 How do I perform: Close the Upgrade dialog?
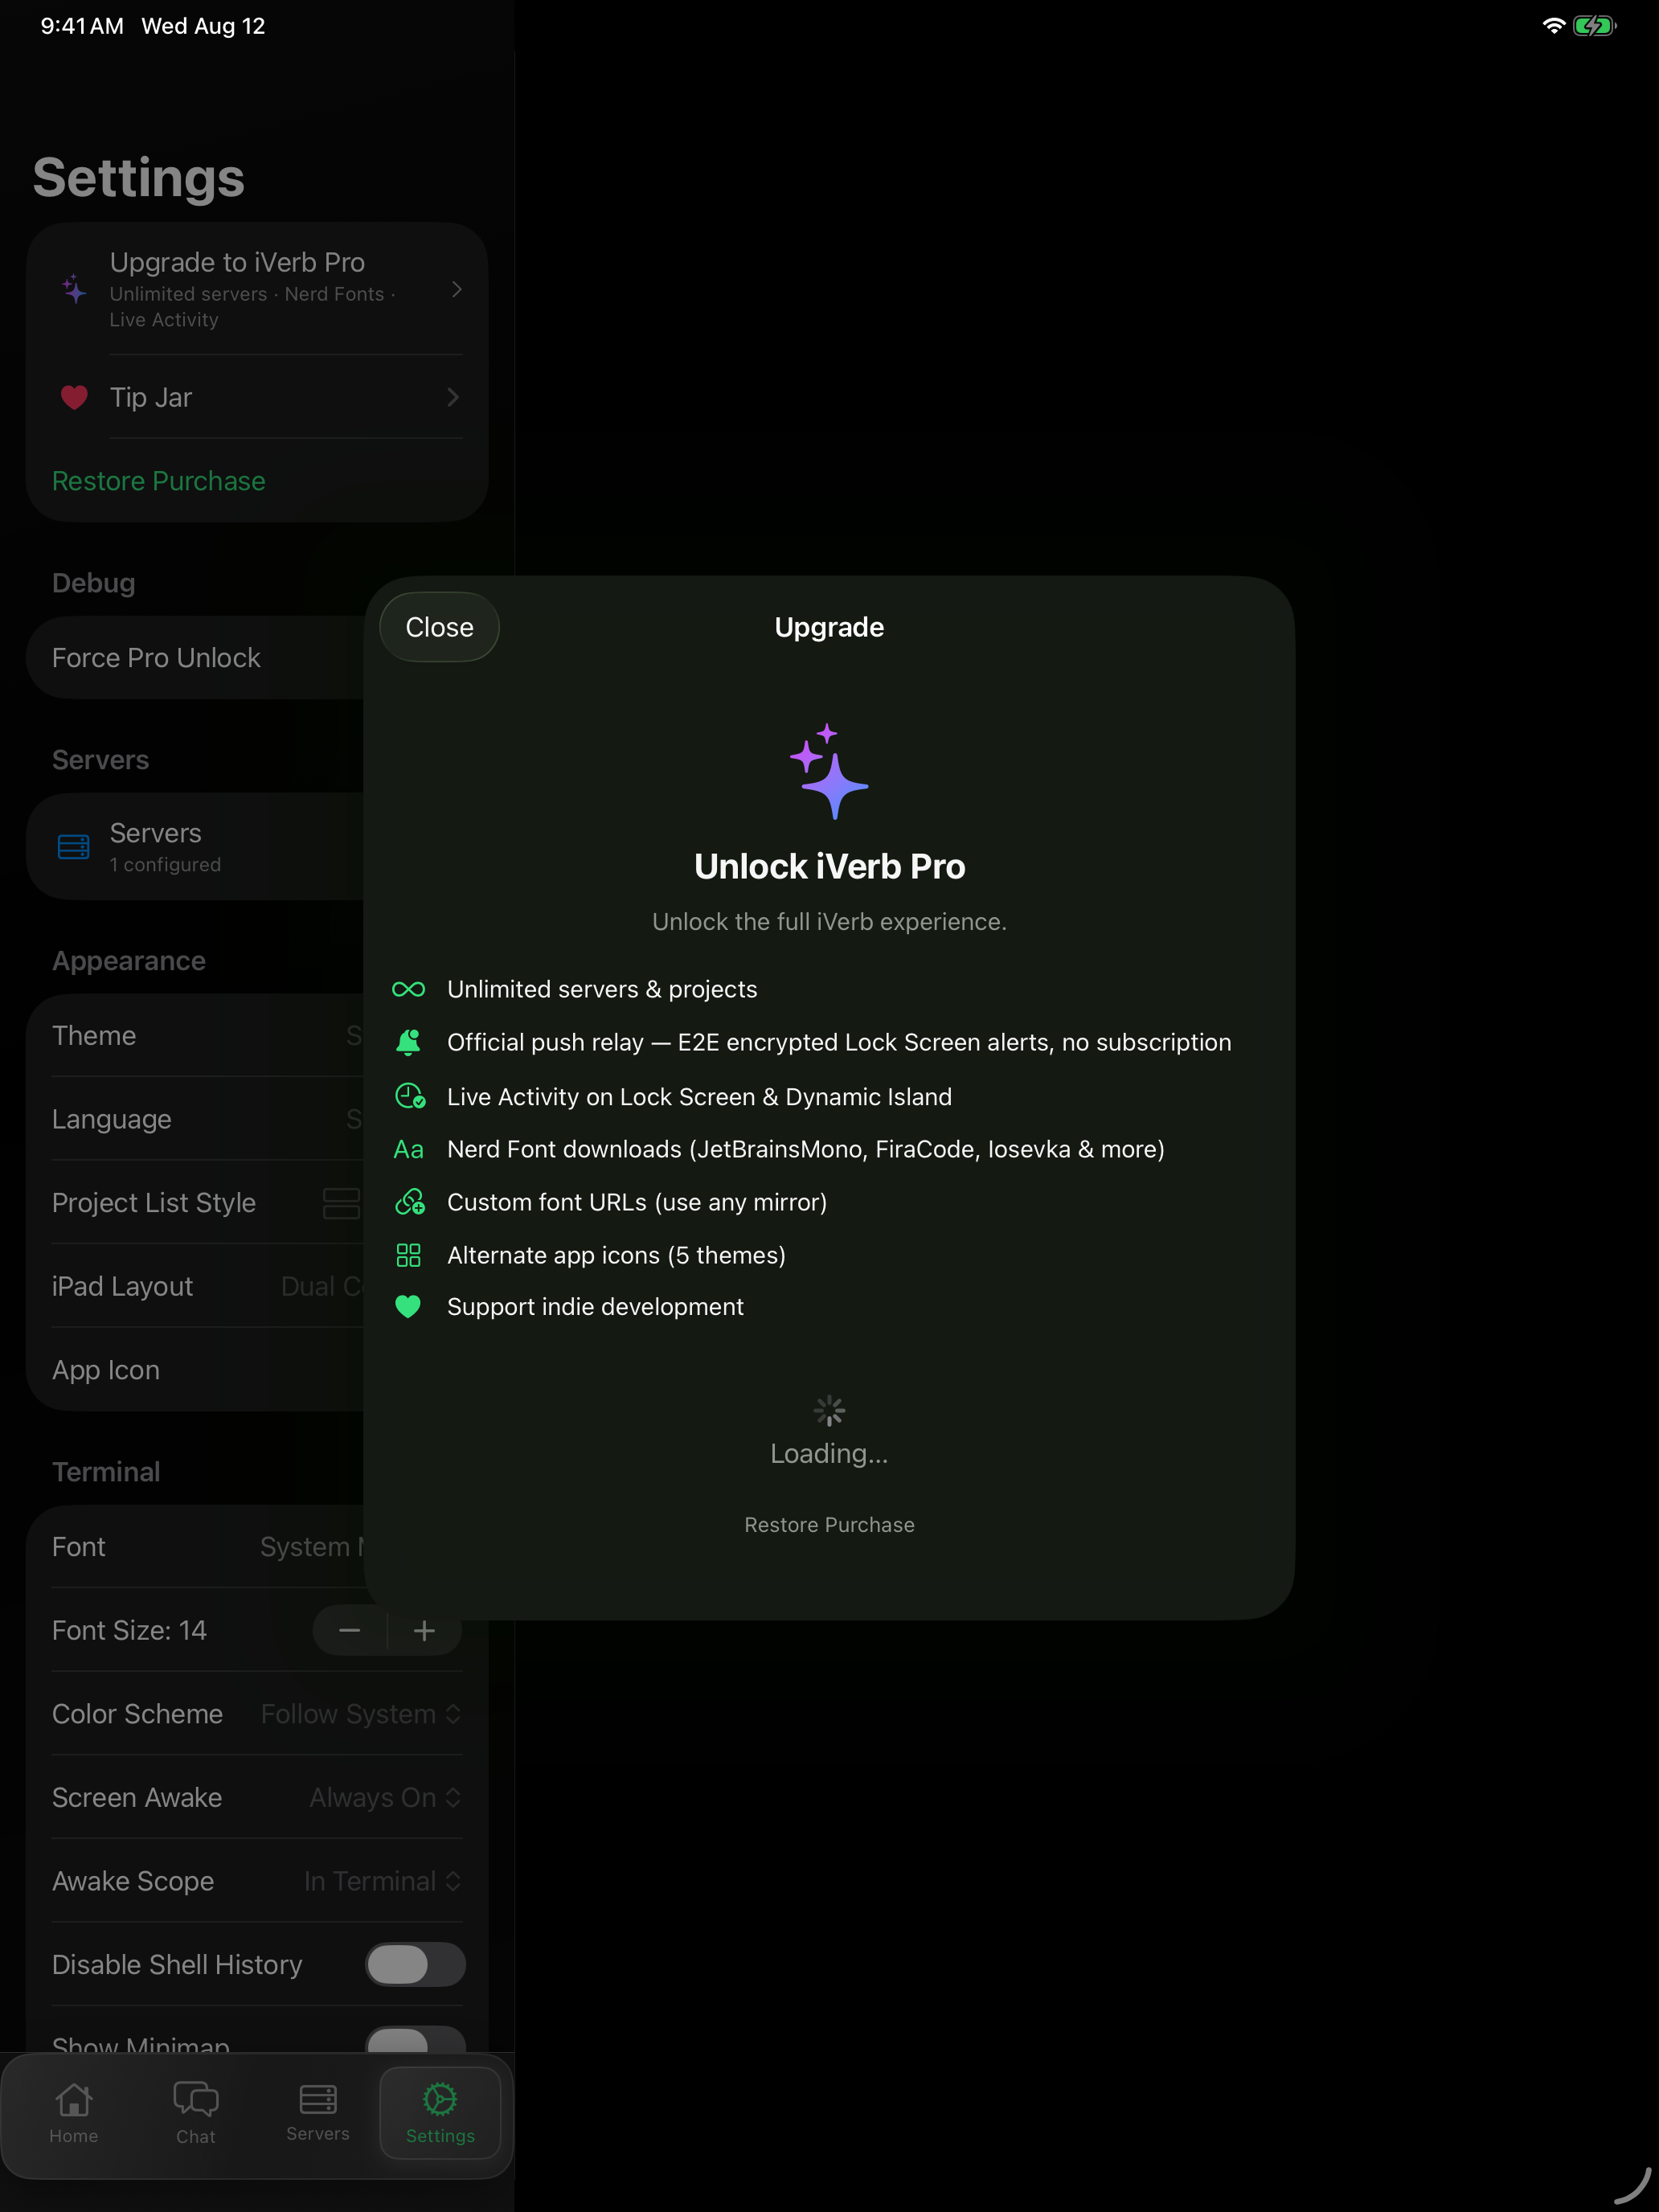[439, 627]
